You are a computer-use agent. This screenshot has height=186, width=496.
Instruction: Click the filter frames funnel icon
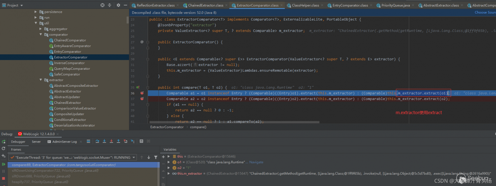pyautogui.click(x=155, y=157)
